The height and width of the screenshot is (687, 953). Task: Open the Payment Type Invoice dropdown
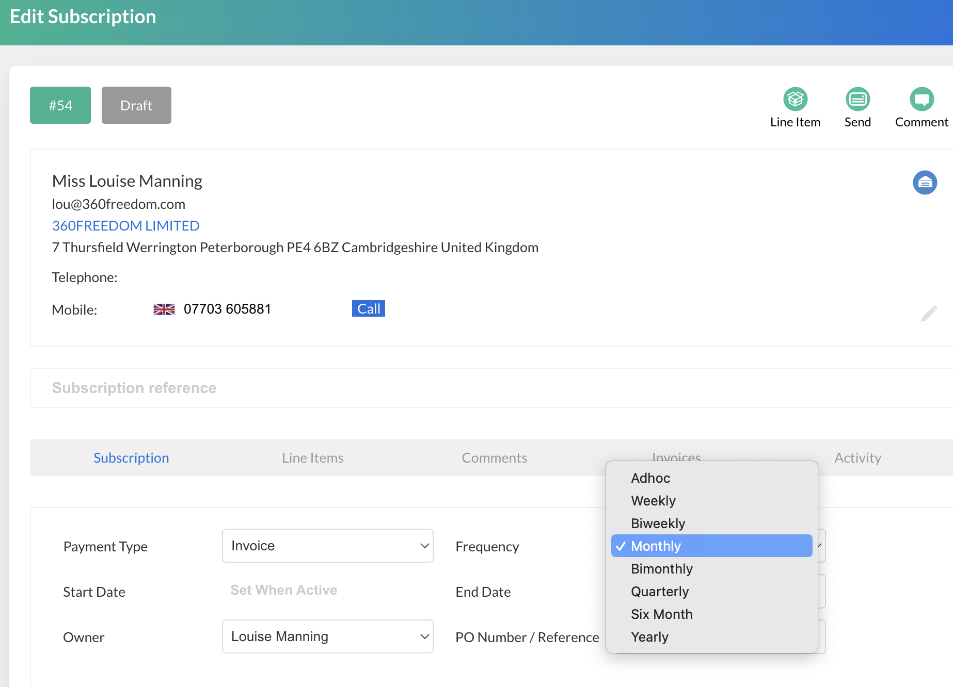(x=327, y=546)
